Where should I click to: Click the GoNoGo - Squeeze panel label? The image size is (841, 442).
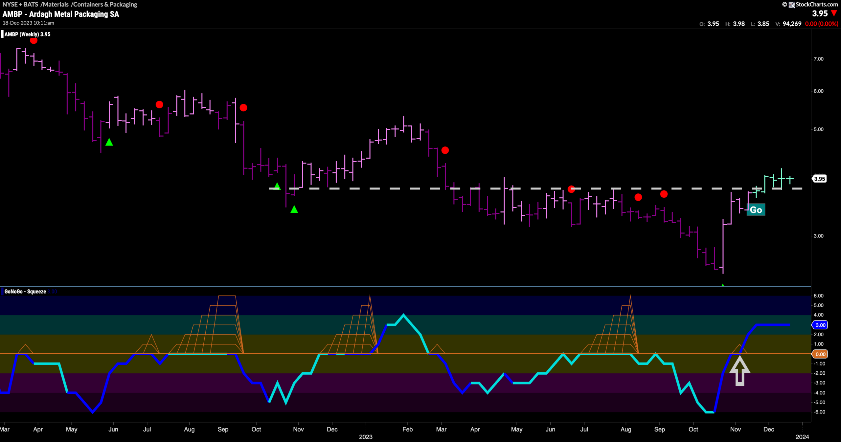[25, 292]
